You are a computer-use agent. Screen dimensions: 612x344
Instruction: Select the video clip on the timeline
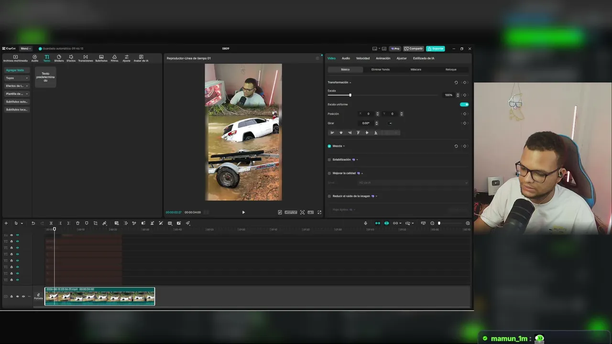pos(100,296)
